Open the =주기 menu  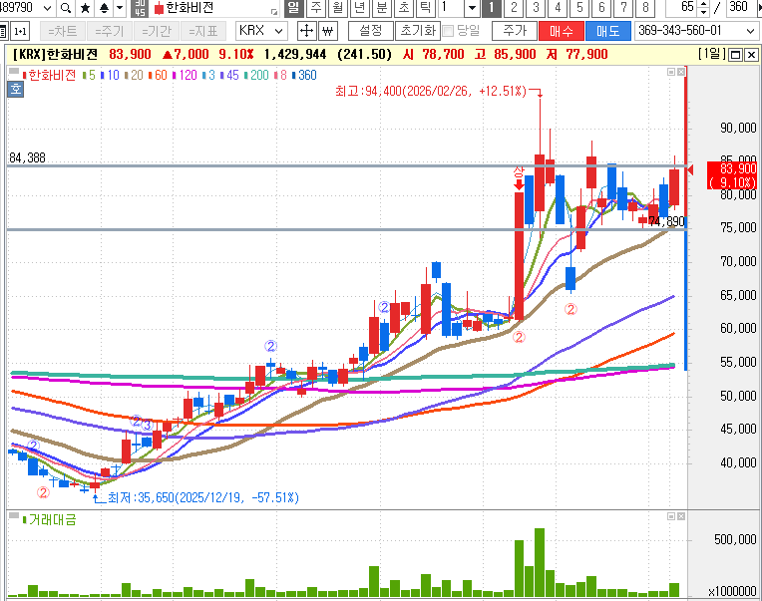[110, 31]
